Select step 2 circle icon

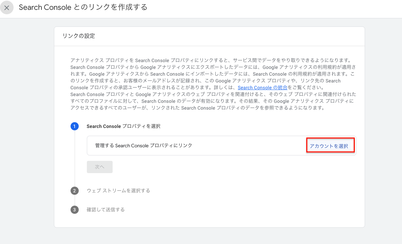75,191
